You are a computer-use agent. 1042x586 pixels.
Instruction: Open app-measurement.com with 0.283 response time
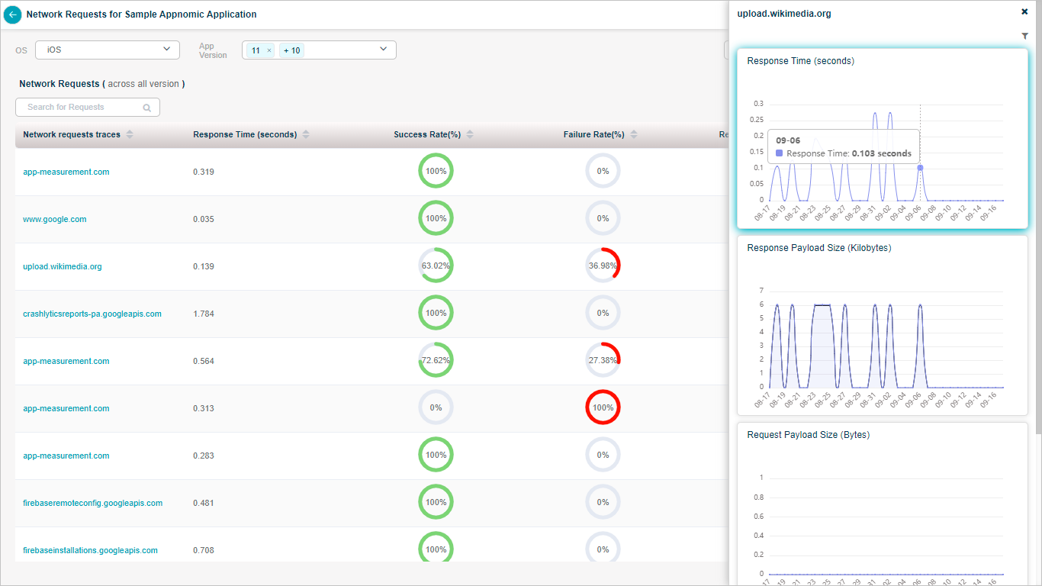pos(66,456)
